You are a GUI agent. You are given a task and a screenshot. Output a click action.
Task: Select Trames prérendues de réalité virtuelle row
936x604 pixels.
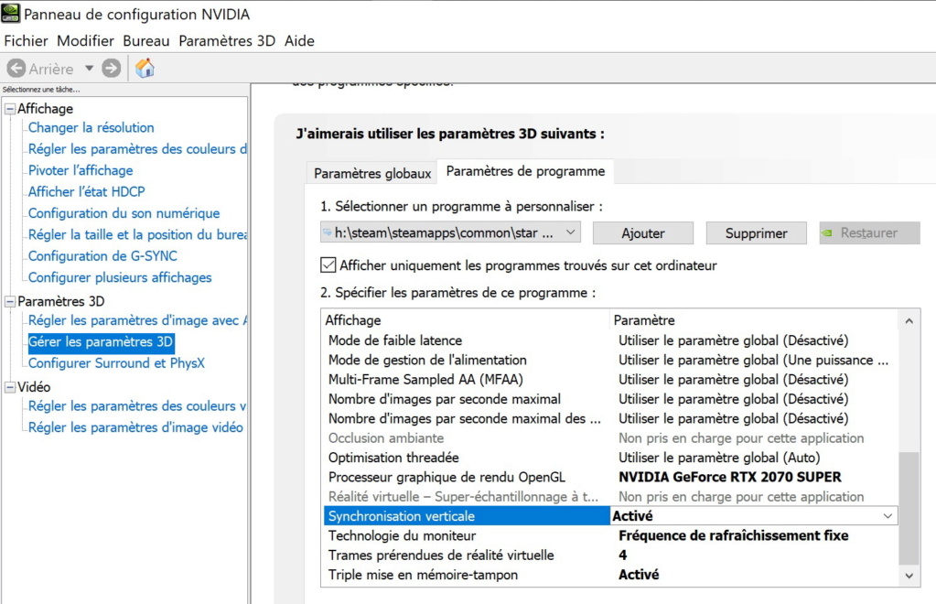[610, 555]
